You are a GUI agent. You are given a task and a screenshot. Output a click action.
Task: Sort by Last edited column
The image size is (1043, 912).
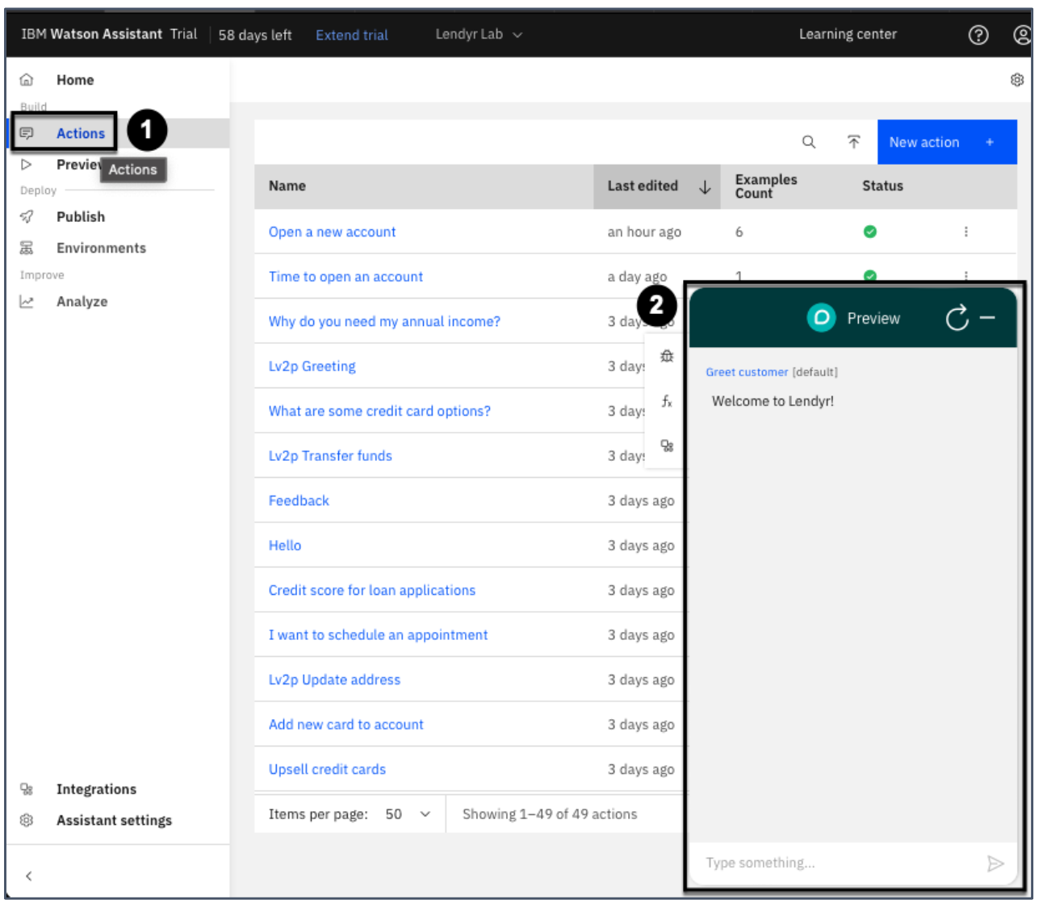(657, 186)
